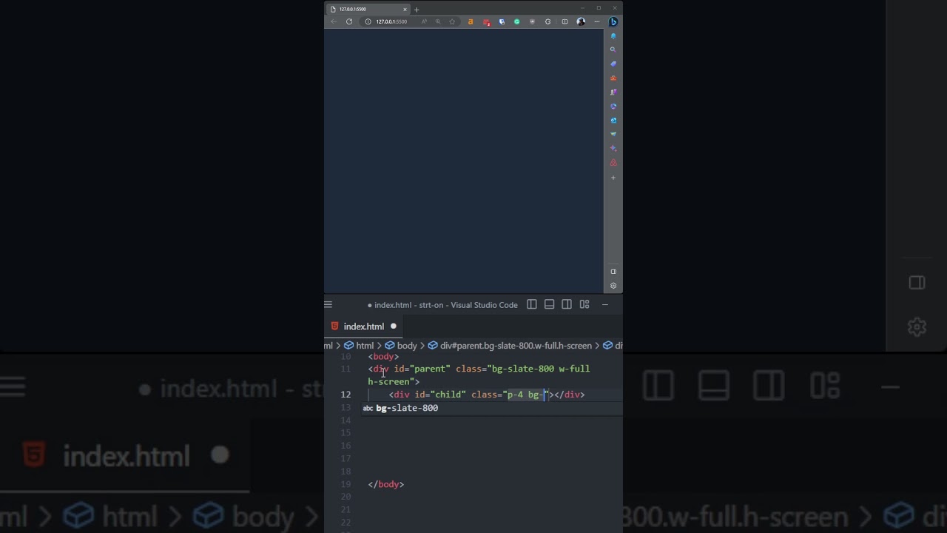The height and width of the screenshot is (533, 947).
Task: Click the h-screen class text
Action: pos(388,382)
